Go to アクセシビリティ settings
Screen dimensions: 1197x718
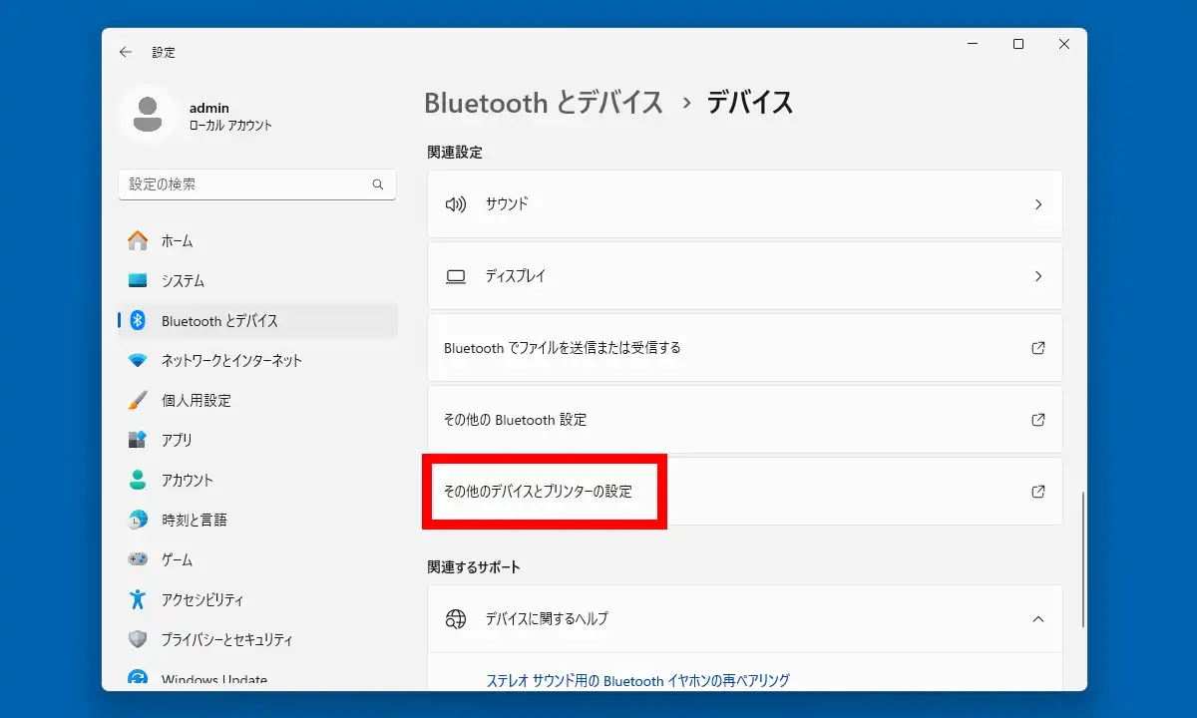[x=257, y=599]
